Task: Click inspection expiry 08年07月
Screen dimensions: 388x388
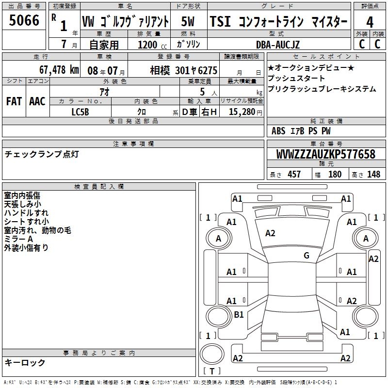Action: coord(106,71)
